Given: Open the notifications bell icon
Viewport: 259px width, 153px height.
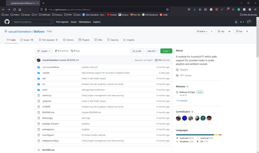Looking at the screenshot, I should pos(236,22).
